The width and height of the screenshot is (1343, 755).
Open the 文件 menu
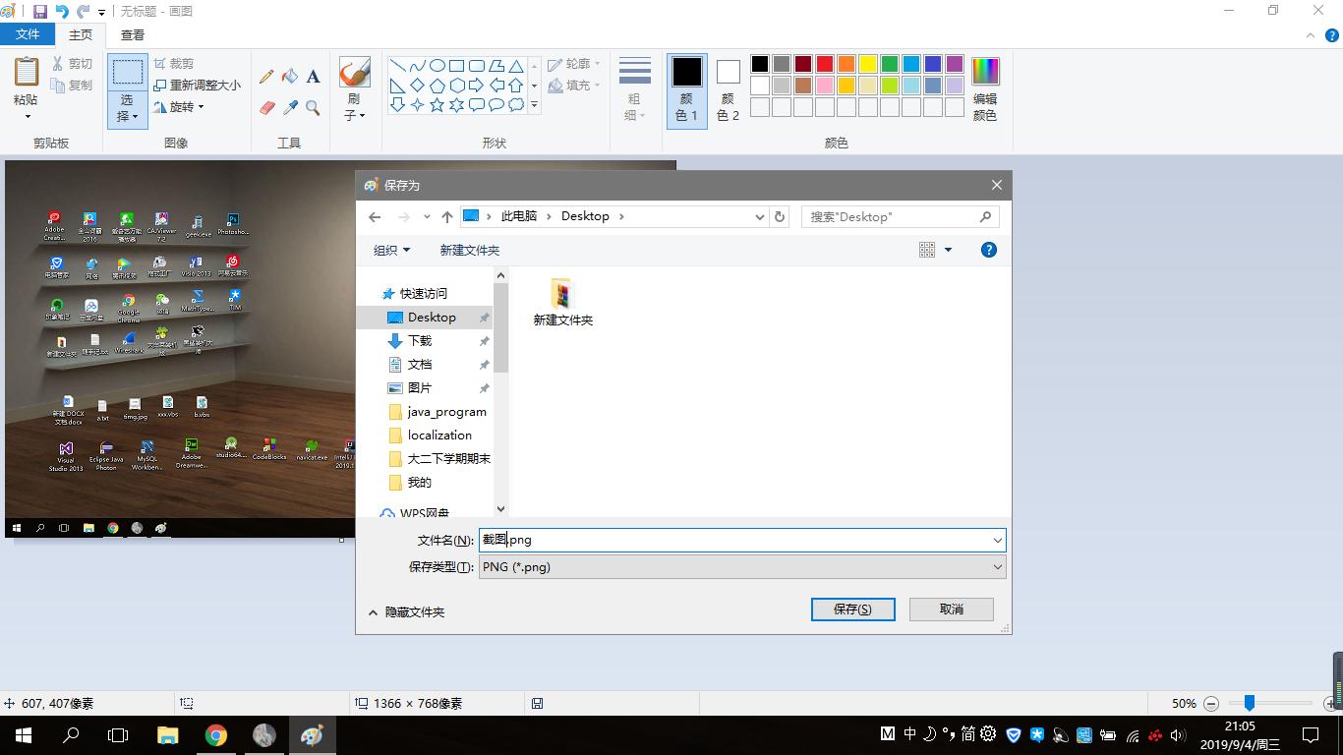(x=28, y=32)
